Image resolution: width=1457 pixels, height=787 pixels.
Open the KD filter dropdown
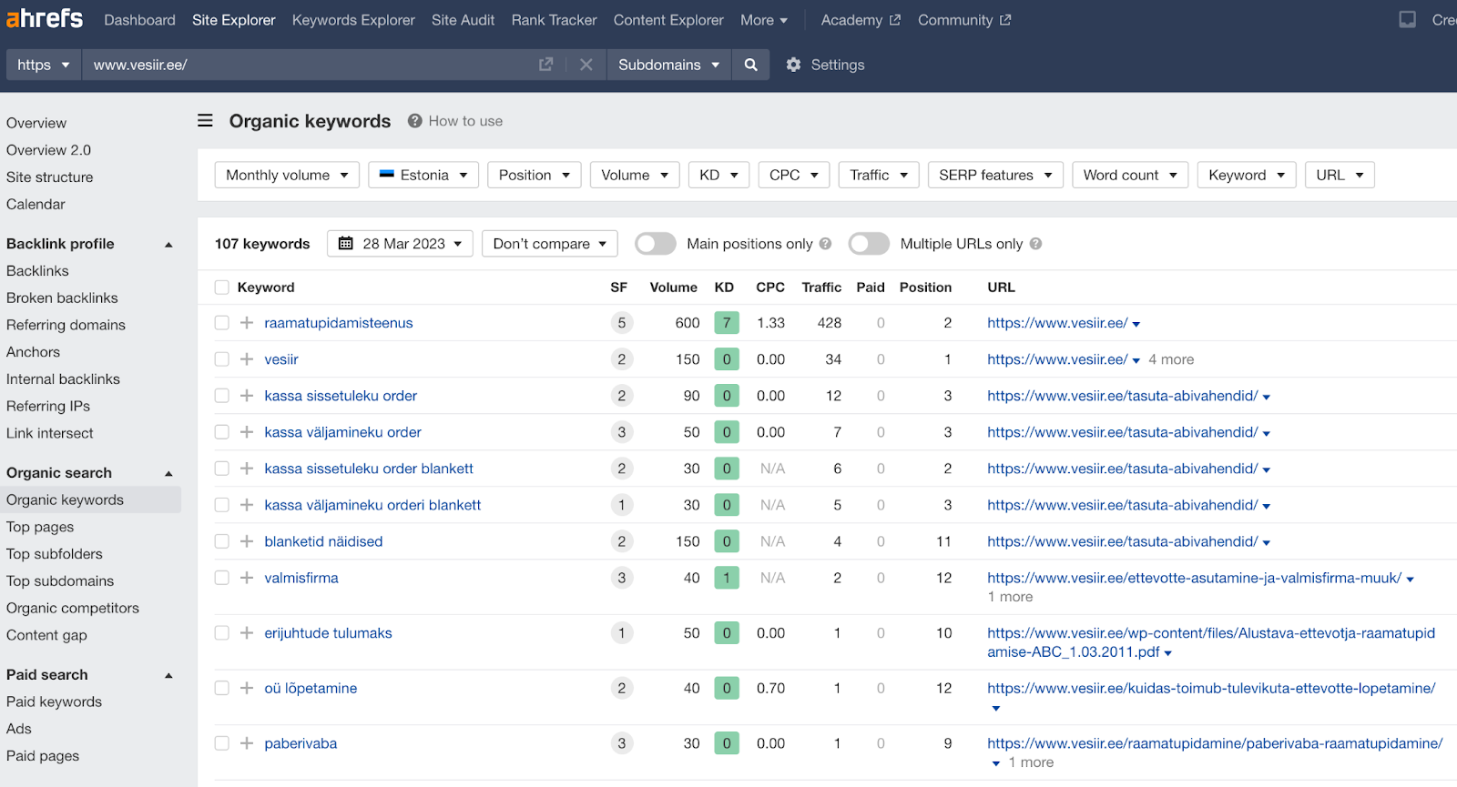[718, 175]
